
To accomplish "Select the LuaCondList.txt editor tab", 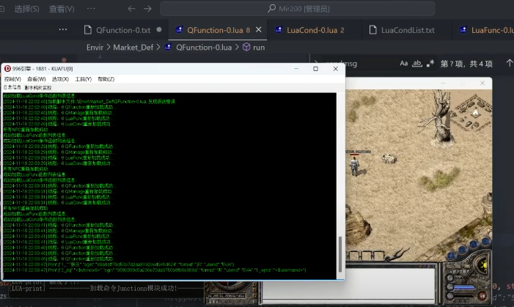I will [408, 30].
